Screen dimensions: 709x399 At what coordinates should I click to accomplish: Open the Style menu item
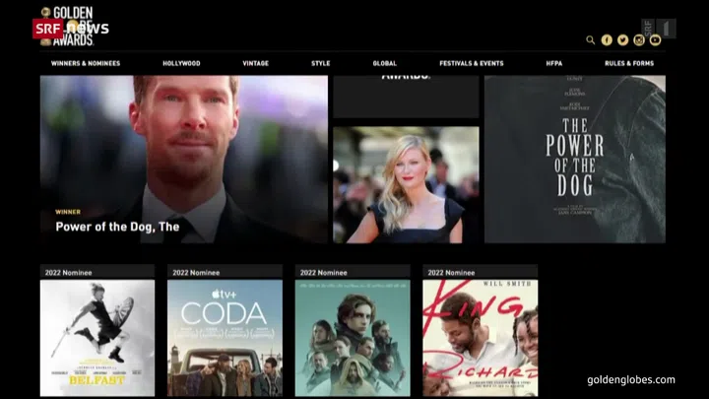click(x=321, y=63)
